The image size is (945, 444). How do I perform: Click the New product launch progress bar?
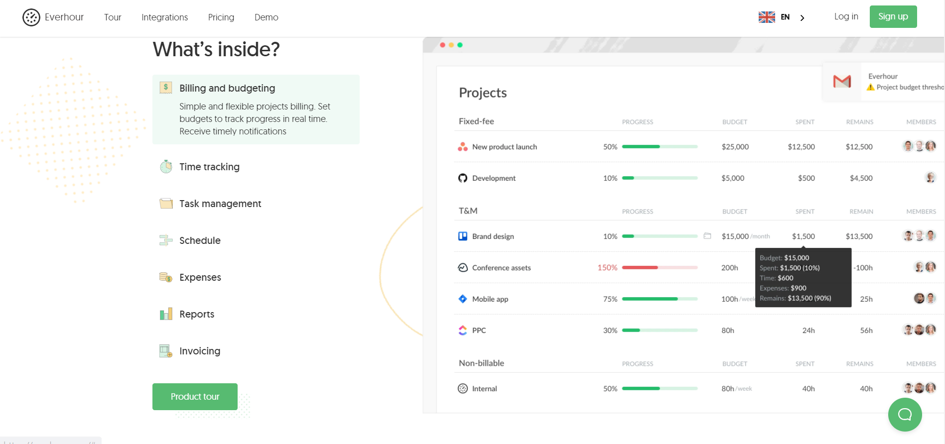(660, 147)
